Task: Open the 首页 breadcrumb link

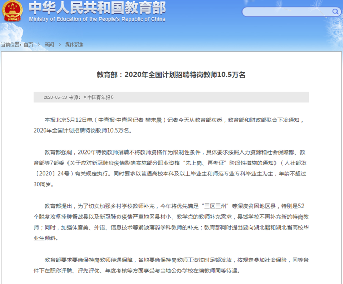Action: (28, 45)
